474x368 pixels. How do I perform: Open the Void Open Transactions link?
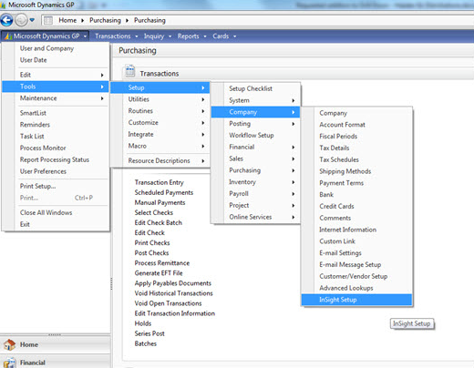pyautogui.click(x=168, y=303)
